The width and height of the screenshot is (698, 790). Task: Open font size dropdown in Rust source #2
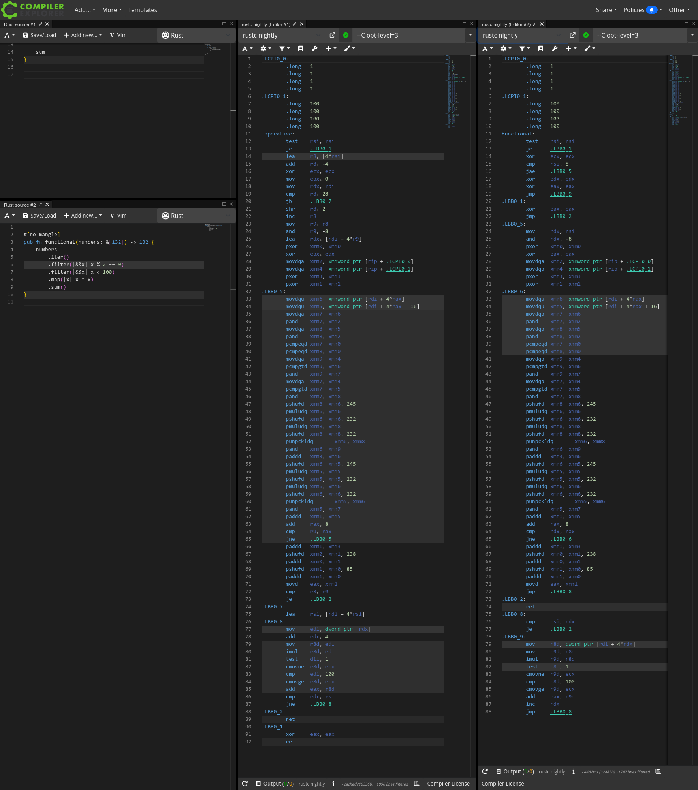click(x=9, y=216)
